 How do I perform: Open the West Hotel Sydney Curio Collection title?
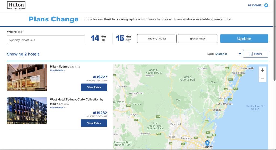(77, 101)
